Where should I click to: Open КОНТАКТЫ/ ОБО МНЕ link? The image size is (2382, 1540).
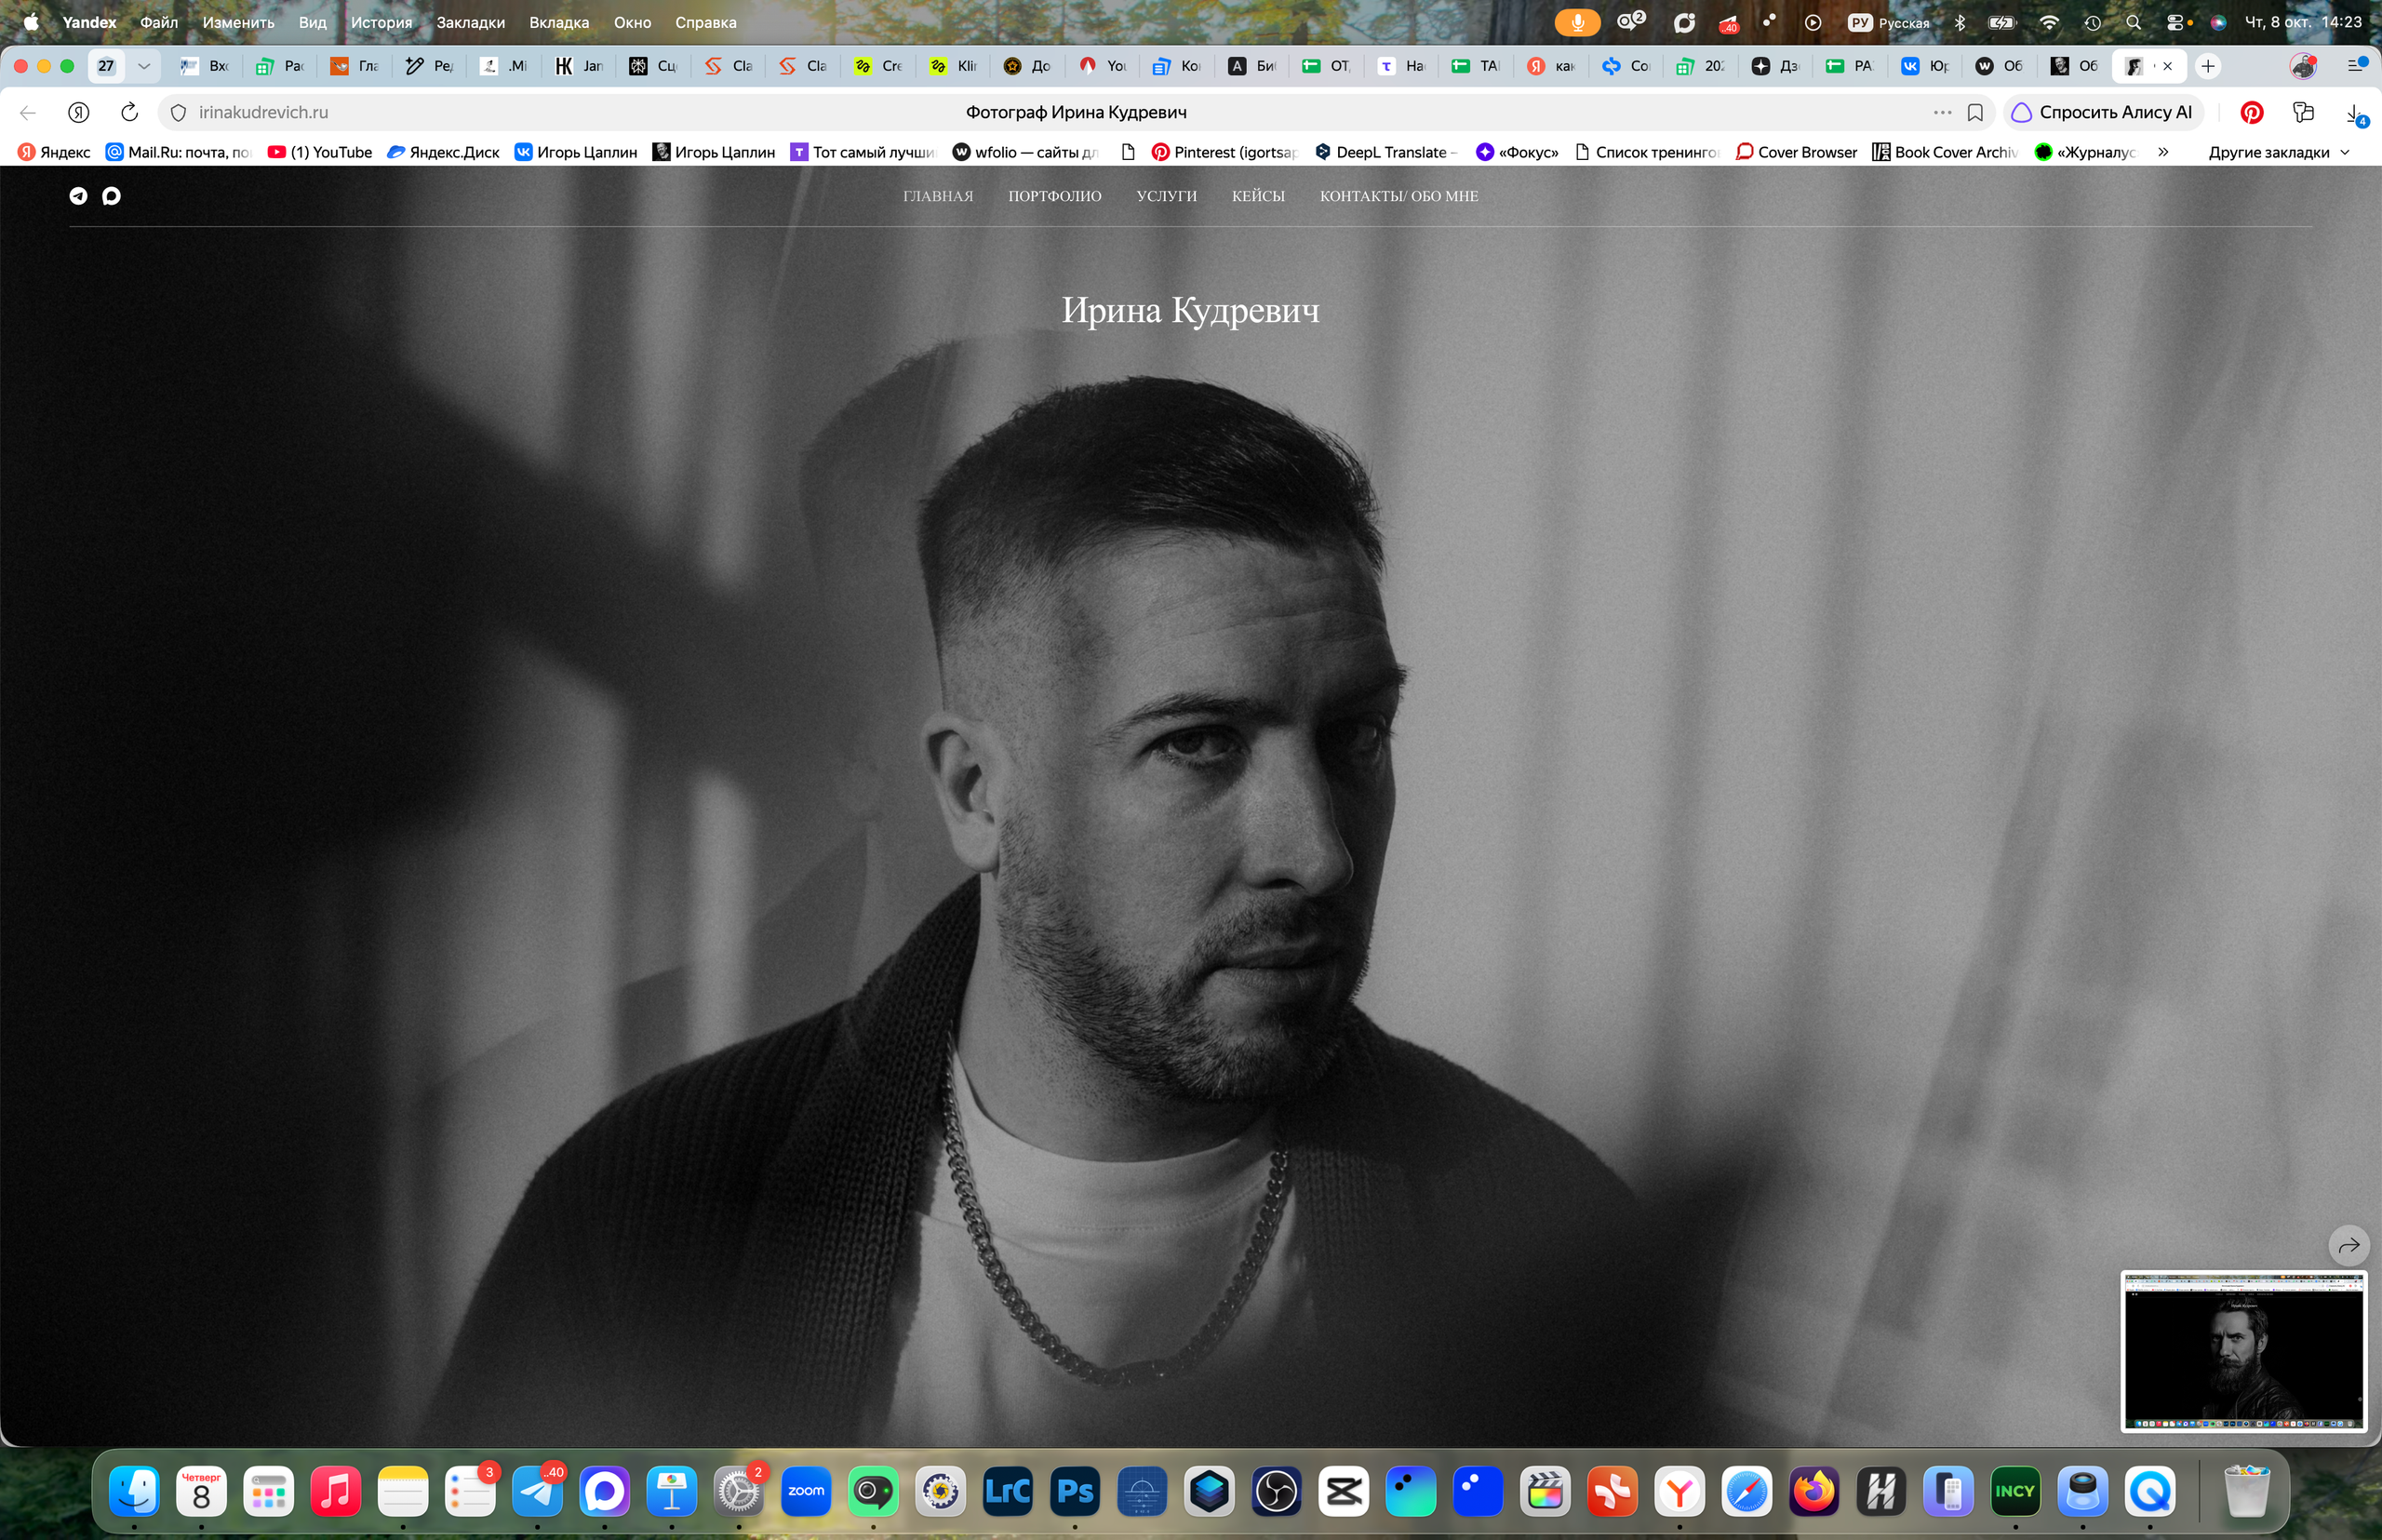1398,196
